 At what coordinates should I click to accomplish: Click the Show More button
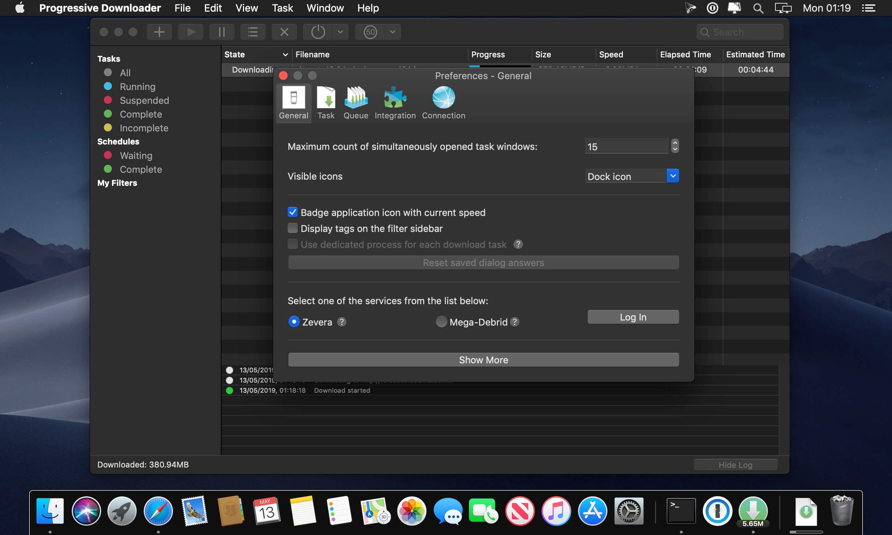pos(483,360)
